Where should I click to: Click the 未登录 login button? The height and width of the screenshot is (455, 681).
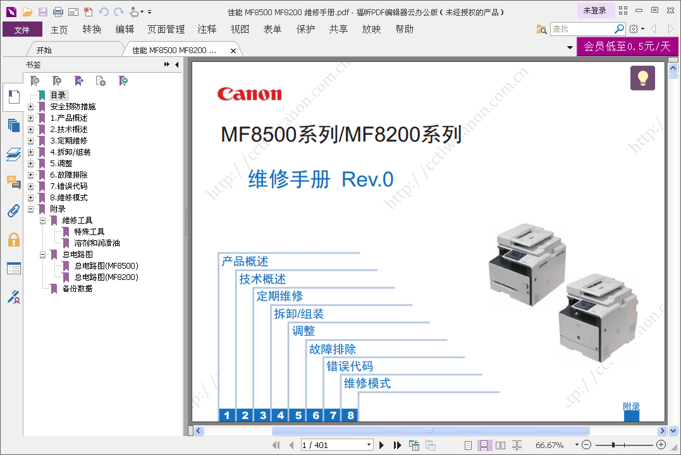[594, 10]
